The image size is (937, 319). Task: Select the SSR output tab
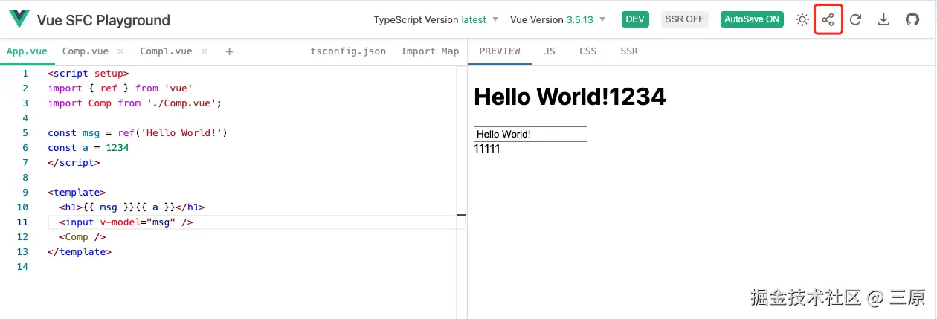[x=629, y=51]
